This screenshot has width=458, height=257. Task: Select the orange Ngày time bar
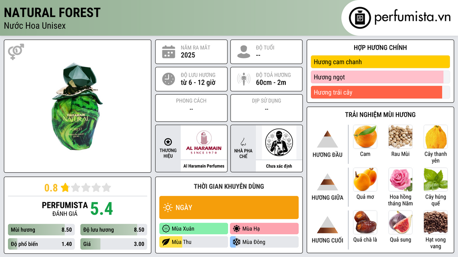pyautogui.click(x=229, y=207)
